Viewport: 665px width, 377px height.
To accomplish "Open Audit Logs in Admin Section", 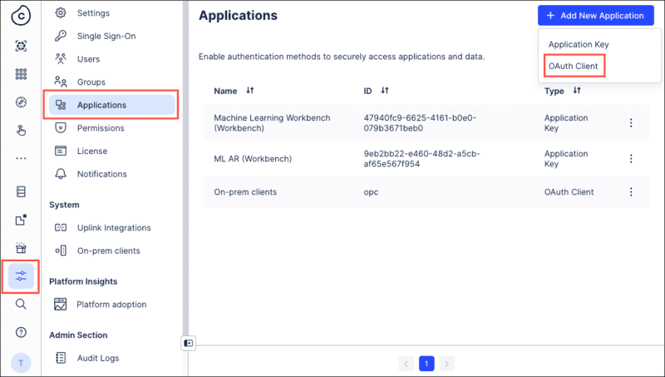I will (97, 358).
